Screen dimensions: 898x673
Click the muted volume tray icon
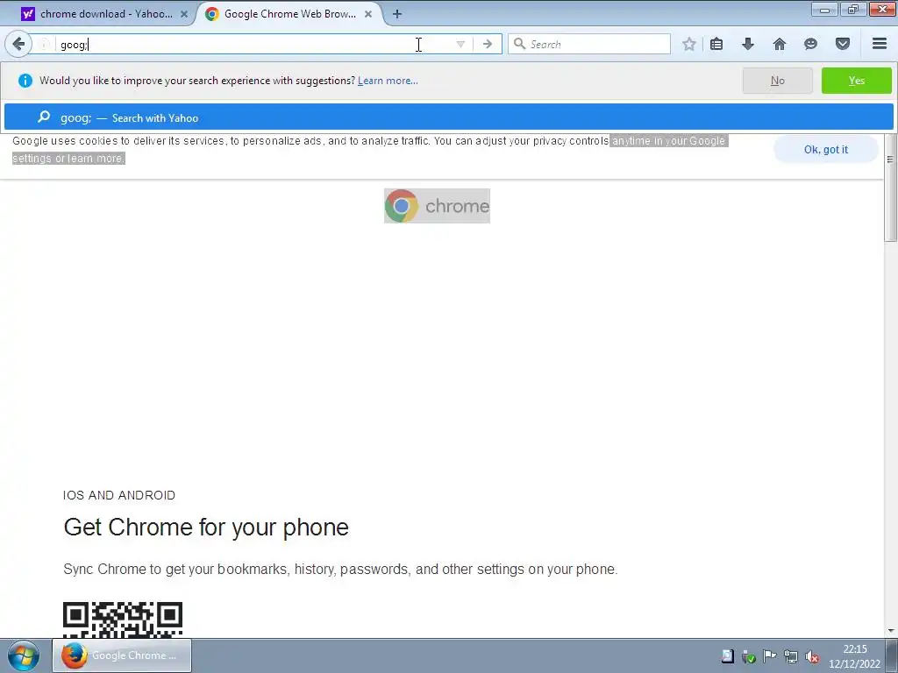click(x=811, y=656)
